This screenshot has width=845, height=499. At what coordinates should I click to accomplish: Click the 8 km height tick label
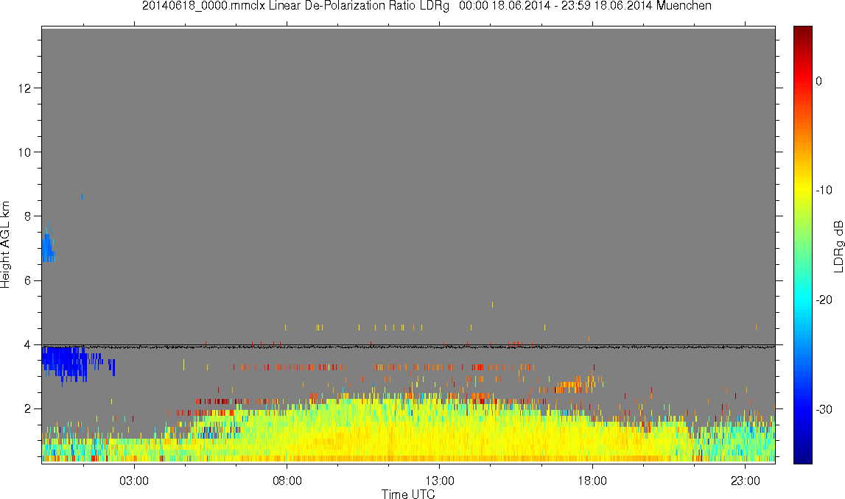point(27,216)
